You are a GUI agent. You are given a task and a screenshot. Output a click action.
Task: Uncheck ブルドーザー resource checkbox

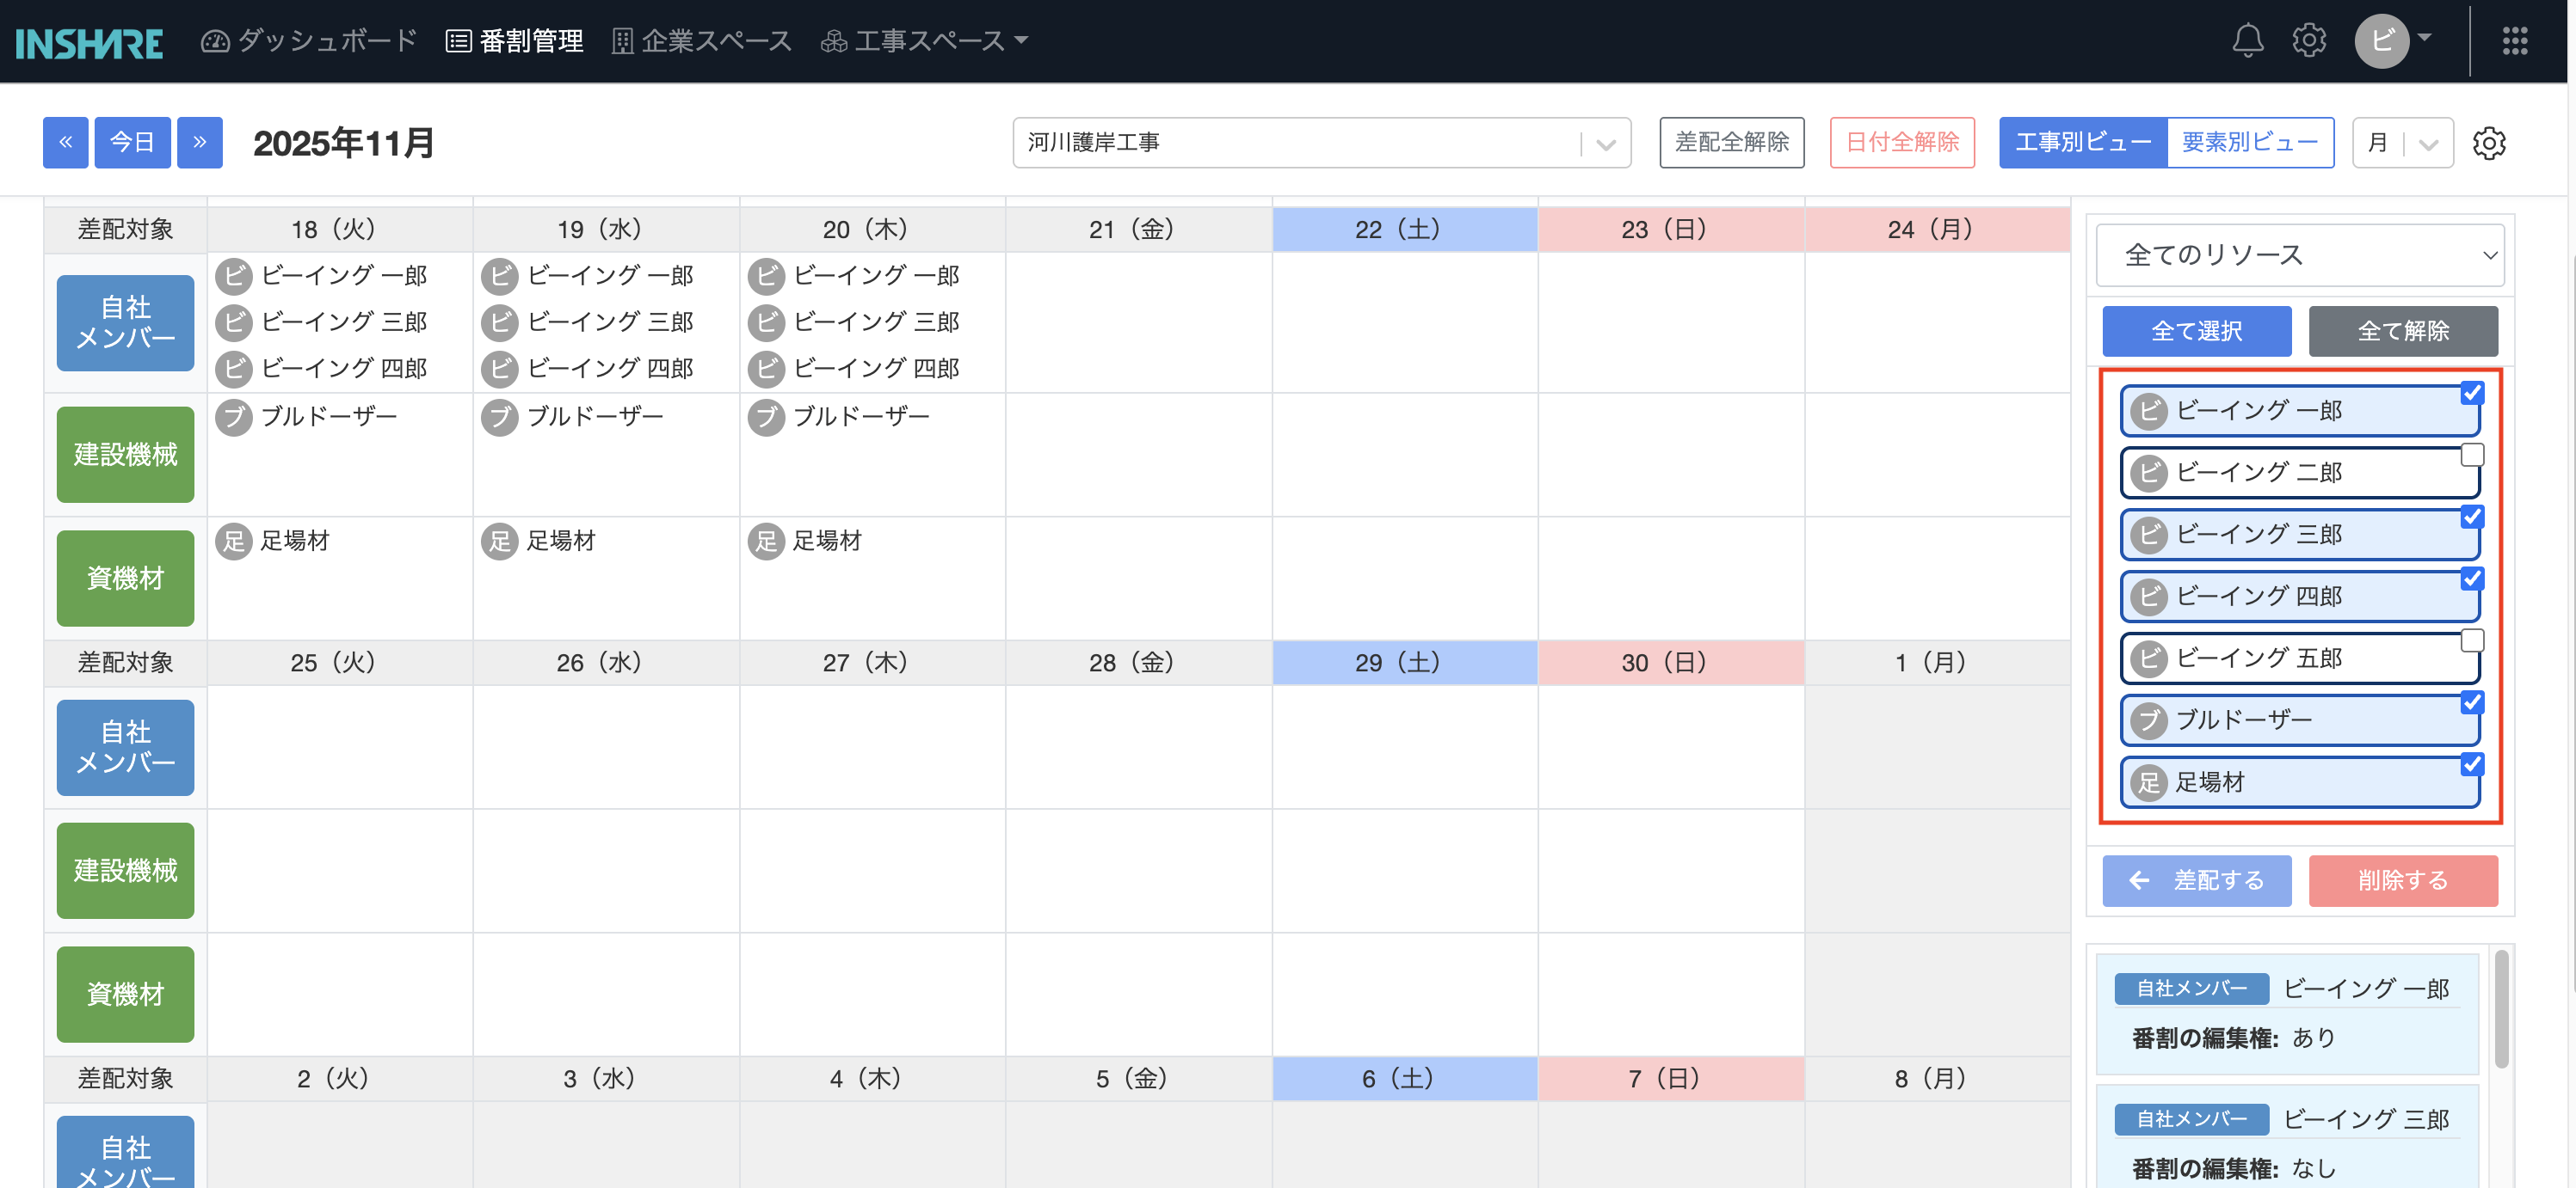pyautogui.click(x=2472, y=702)
